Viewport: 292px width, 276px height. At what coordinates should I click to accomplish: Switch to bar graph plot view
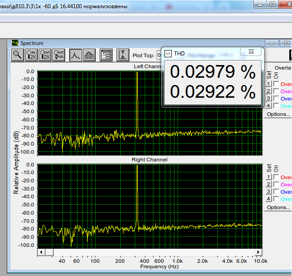pyautogui.click(x=89, y=55)
